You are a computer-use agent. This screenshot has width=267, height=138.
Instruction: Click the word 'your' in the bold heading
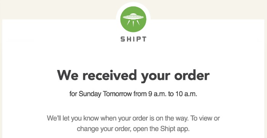coord(156,77)
